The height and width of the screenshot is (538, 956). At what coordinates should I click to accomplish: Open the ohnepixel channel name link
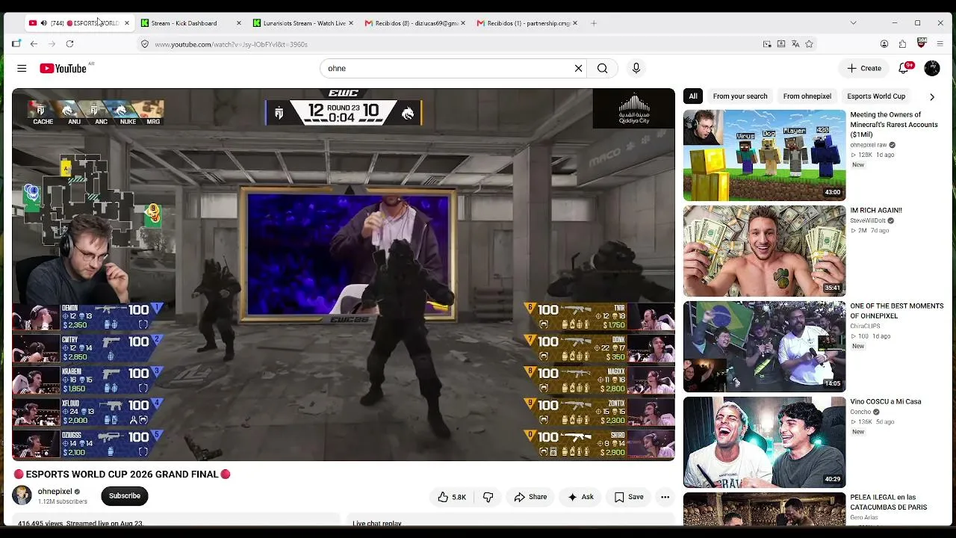tap(55, 492)
